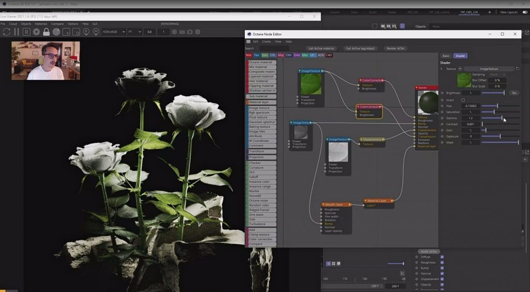Uncheck the Normal checkbox
The width and height of the screenshot is (530, 292).
click(x=442, y=273)
